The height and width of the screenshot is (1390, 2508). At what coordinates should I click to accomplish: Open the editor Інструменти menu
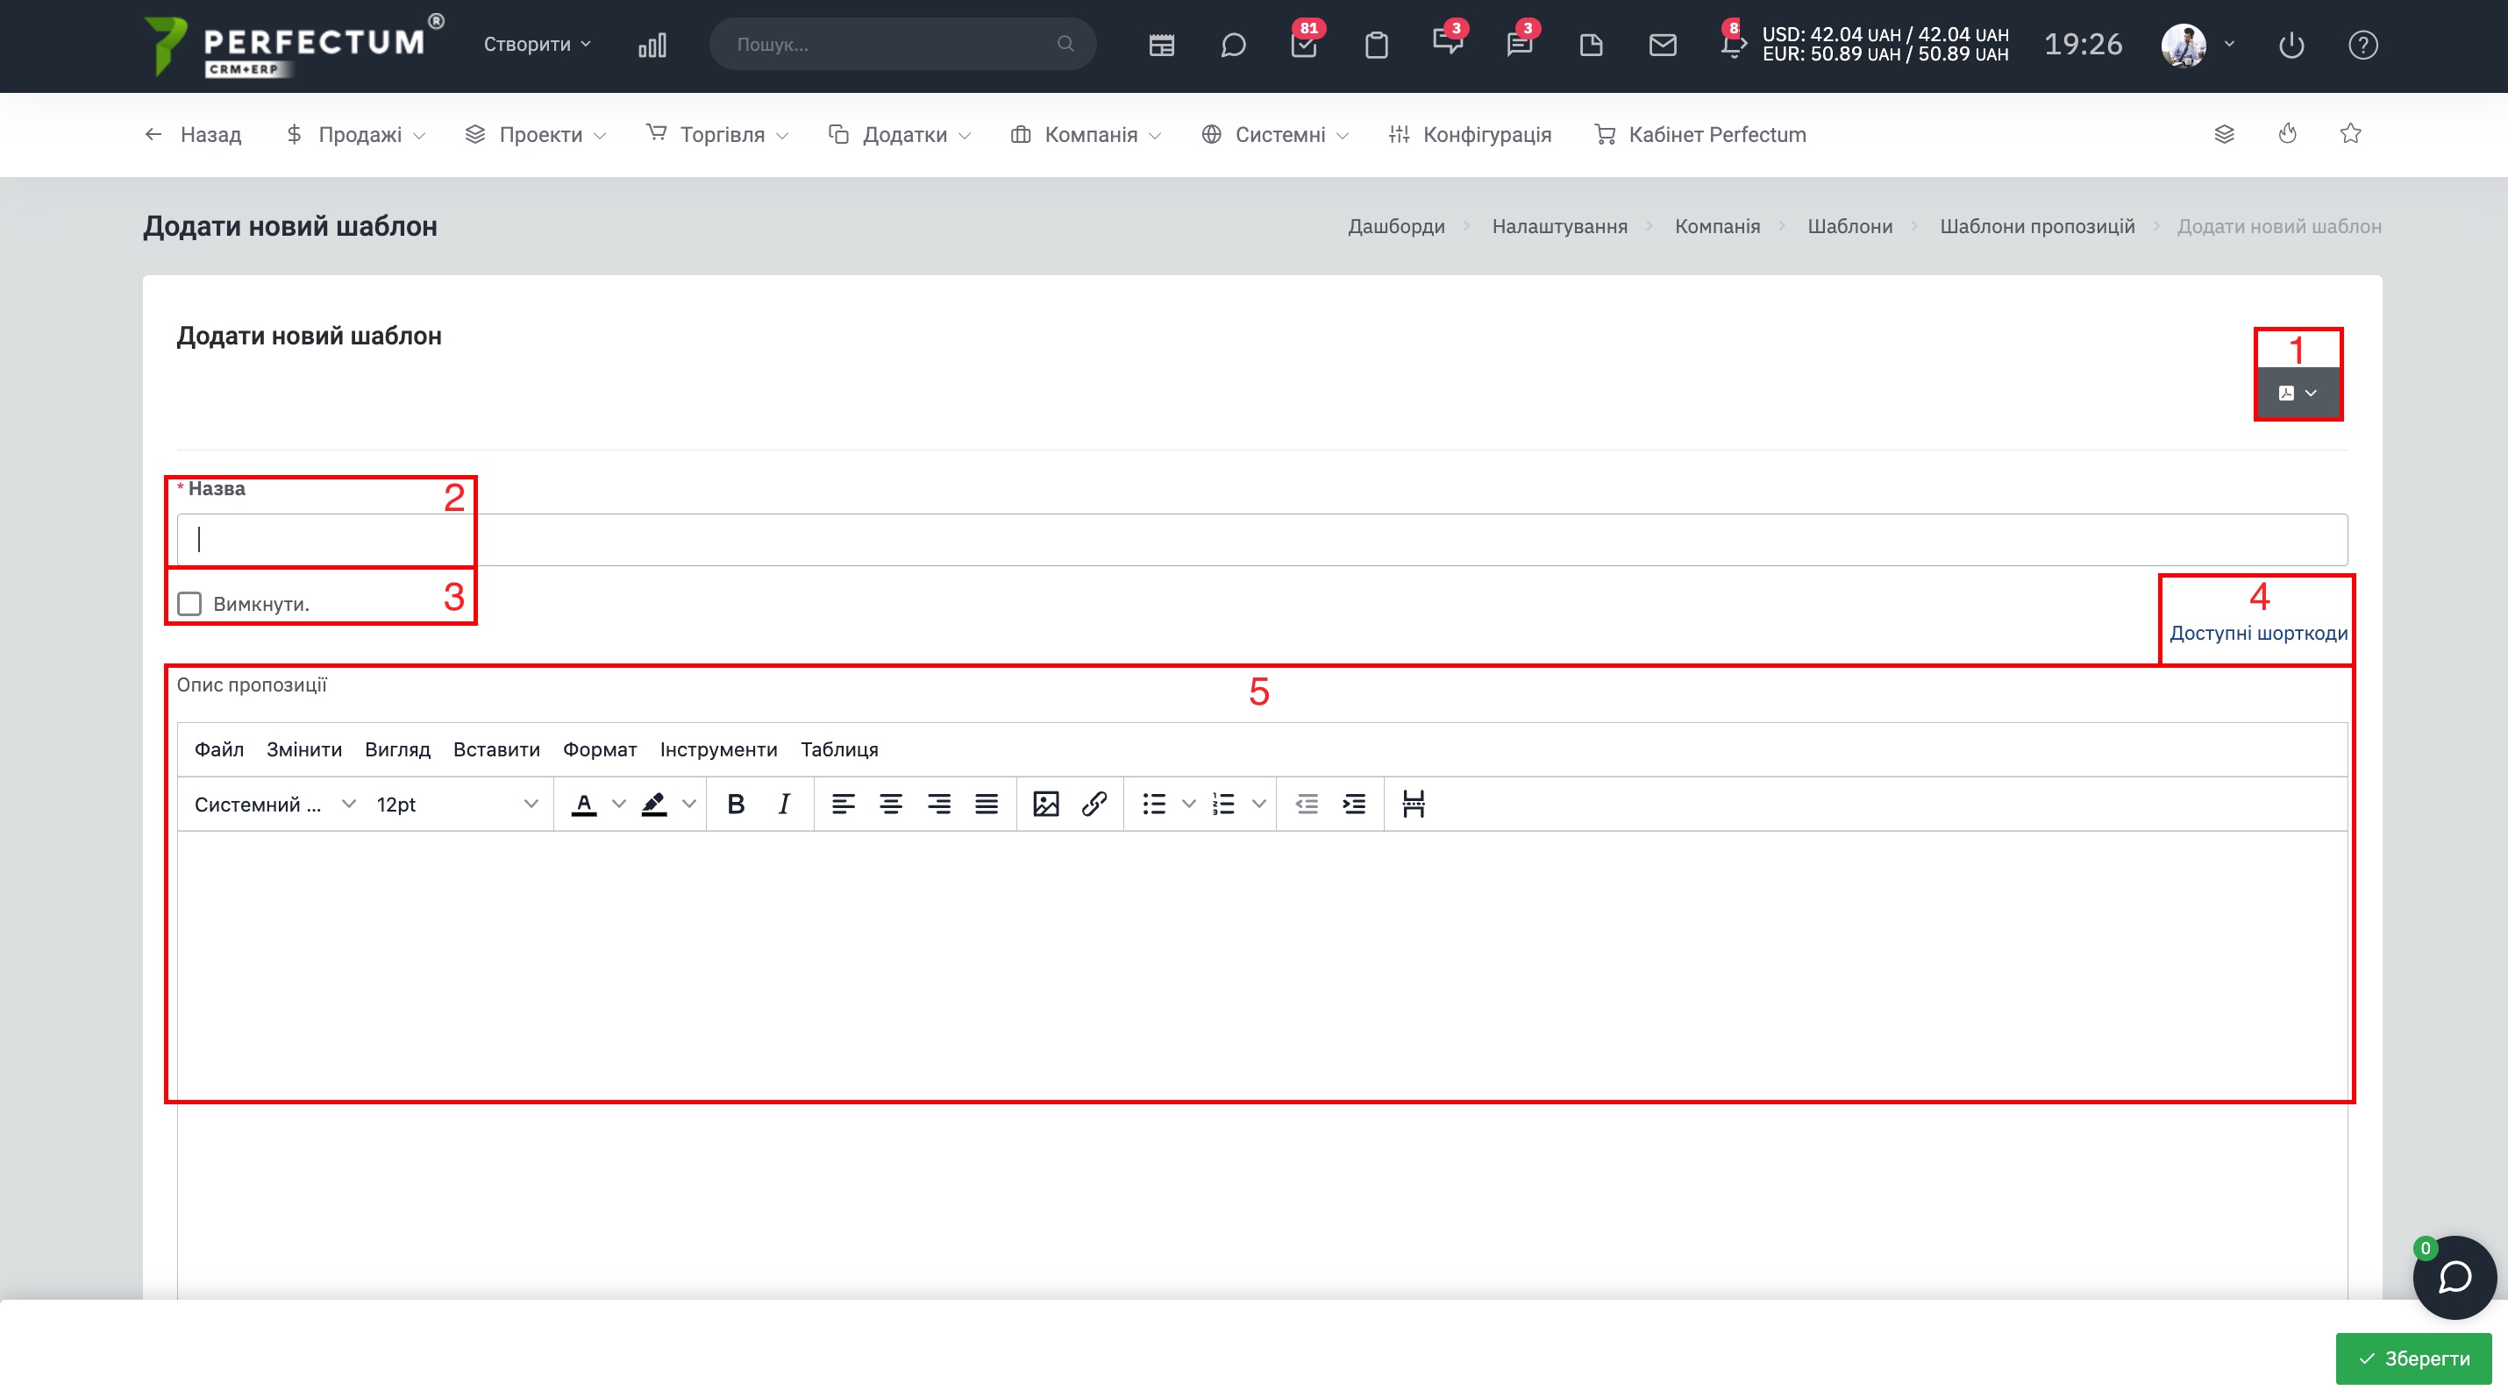pyautogui.click(x=718, y=749)
